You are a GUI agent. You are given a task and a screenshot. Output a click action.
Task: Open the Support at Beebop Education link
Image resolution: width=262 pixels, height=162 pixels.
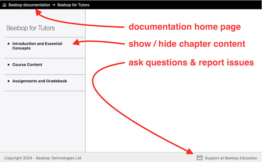coord(231,158)
